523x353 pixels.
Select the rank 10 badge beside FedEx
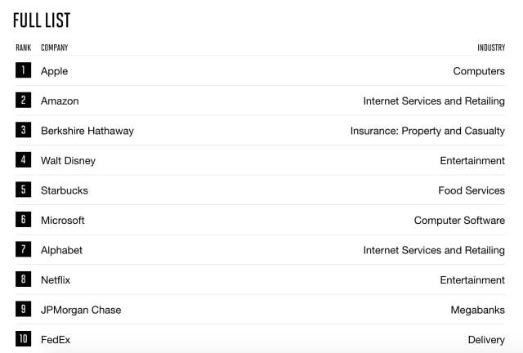[23, 338]
